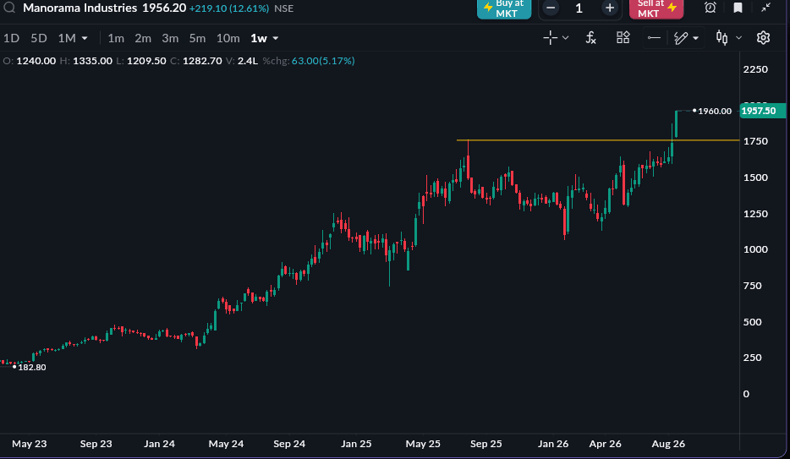Set a price alert via alarm icon
Image resolution: width=790 pixels, height=459 pixels.
(710, 8)
